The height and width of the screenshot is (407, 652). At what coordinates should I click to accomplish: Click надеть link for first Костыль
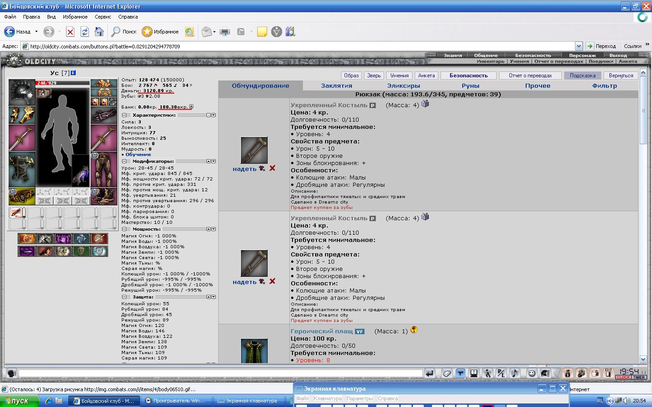point(244,169)
